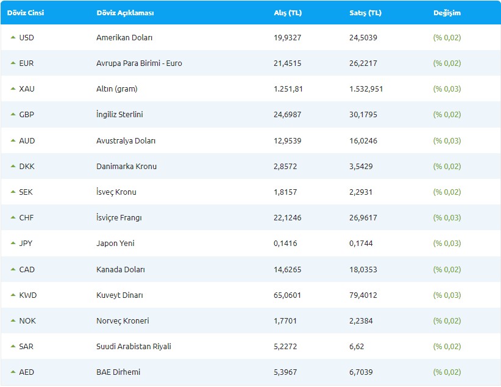The height and width of the screenshot is (387, 501).
Task: Click the Norveç Kroneri sell price 2,2384
Action: click(x=361, y=320)
